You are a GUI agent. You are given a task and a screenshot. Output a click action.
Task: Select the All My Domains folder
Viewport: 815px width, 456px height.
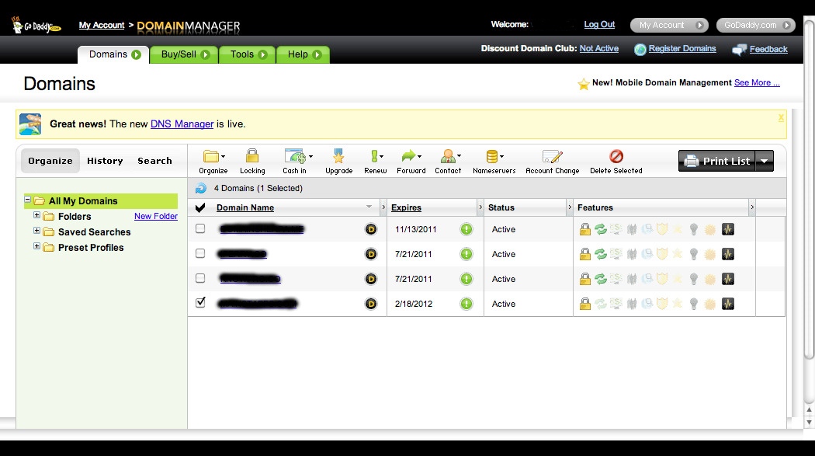[102, 200]
